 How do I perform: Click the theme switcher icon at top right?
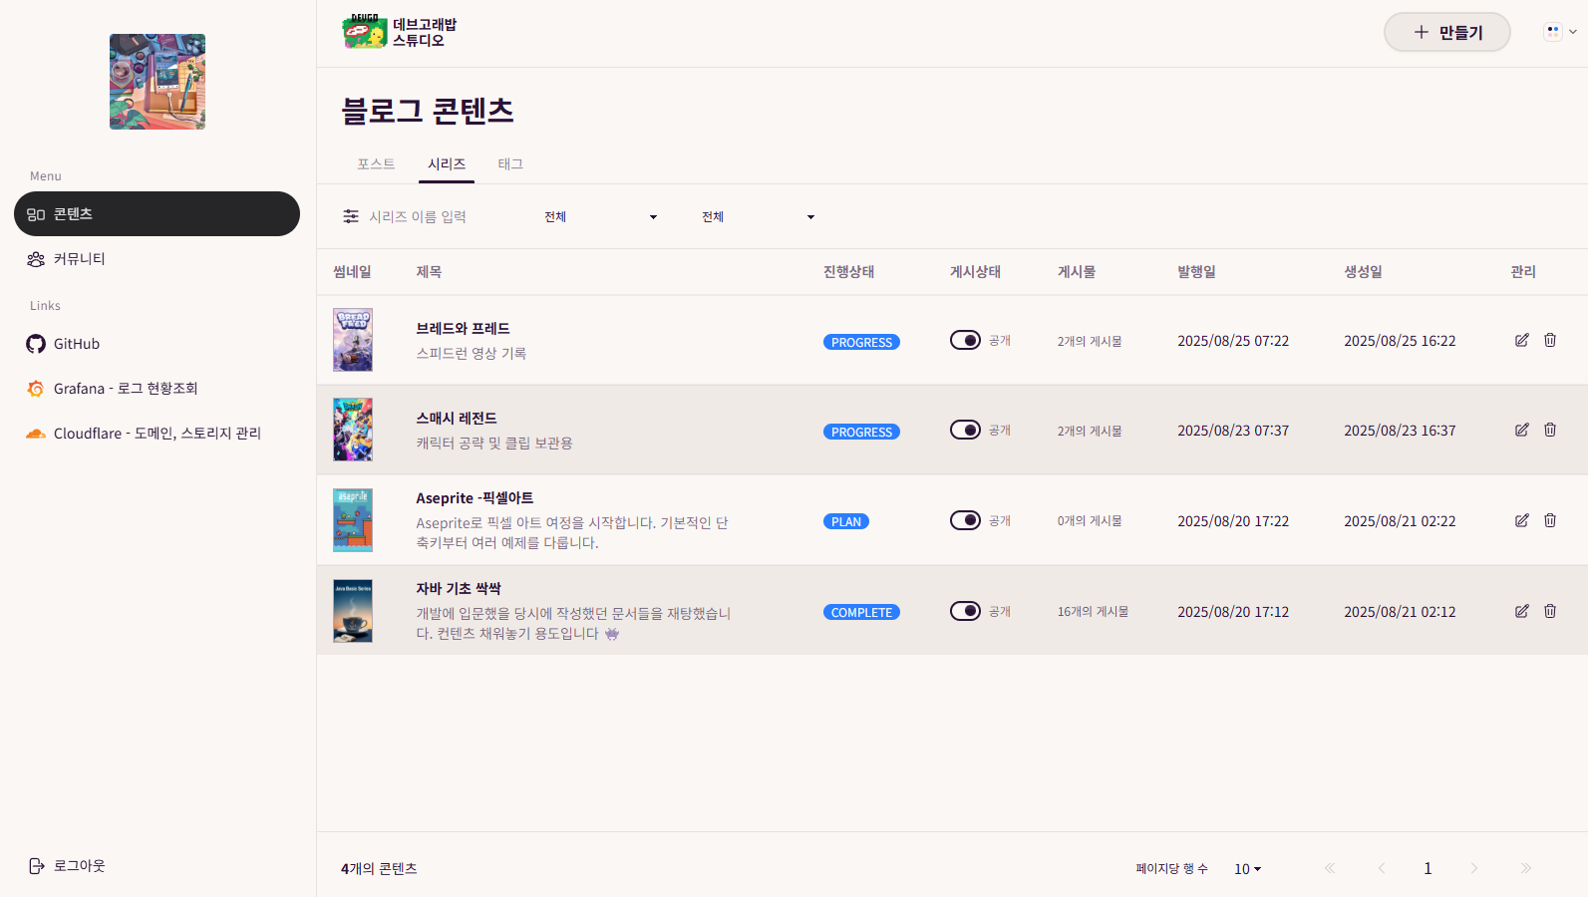tap(1559, 32)
